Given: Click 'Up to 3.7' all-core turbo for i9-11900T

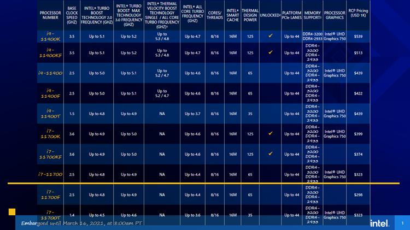Looking at the screenshot, I should 193,114.
